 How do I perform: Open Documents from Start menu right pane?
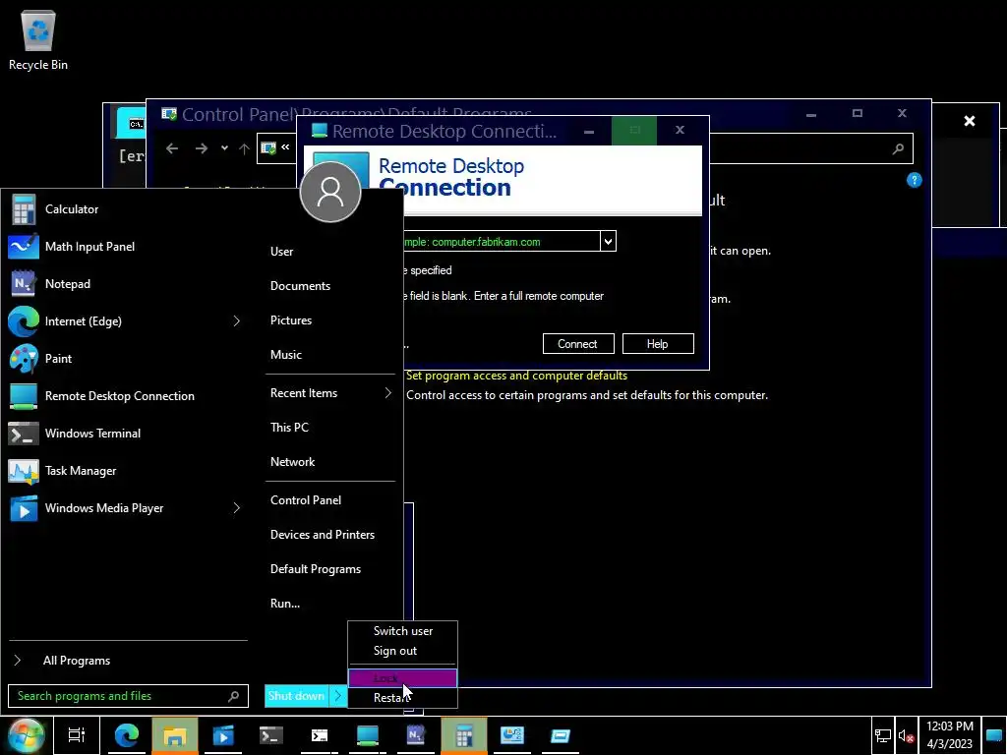coord(330,286)
